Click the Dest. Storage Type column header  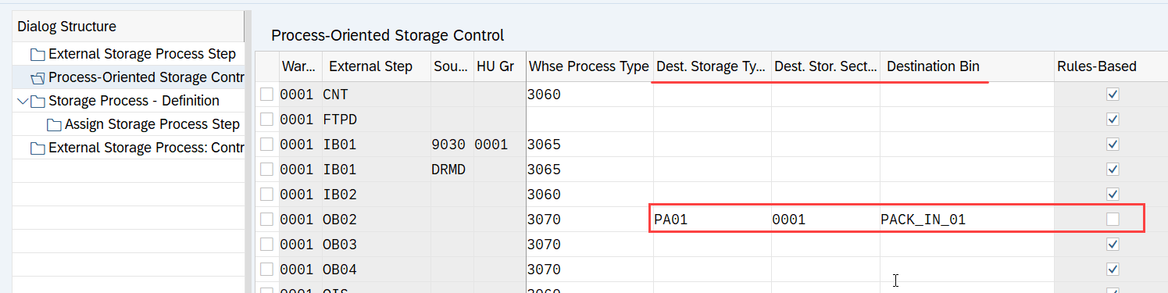point(712,66)
